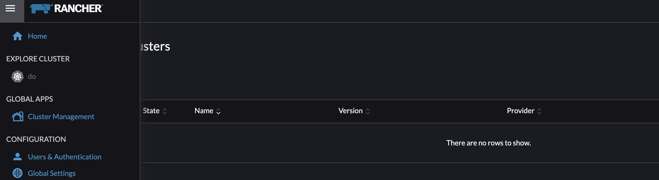This screenshot has height=180, width=659.
Task: Click the Rancher logo
Action: (66, 8)
